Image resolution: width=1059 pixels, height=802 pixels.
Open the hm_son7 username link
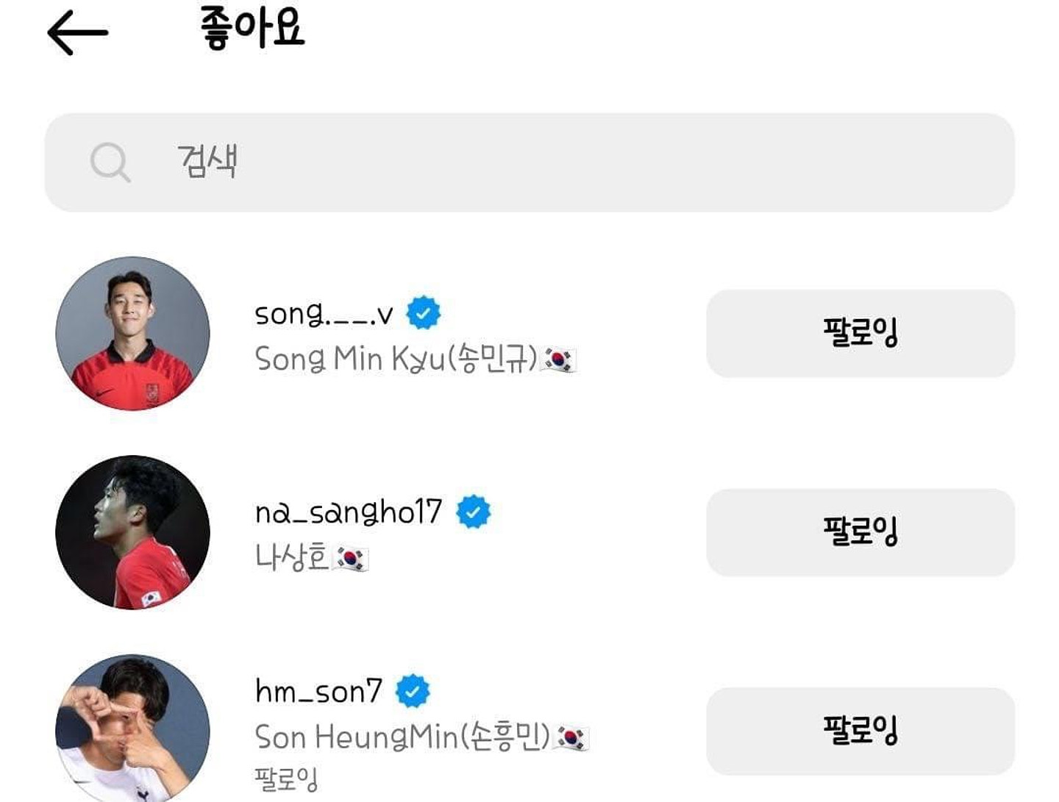coord(318,692)
